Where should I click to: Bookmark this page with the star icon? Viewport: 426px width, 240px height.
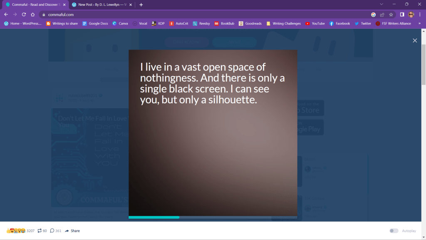(x=391, y=14)
